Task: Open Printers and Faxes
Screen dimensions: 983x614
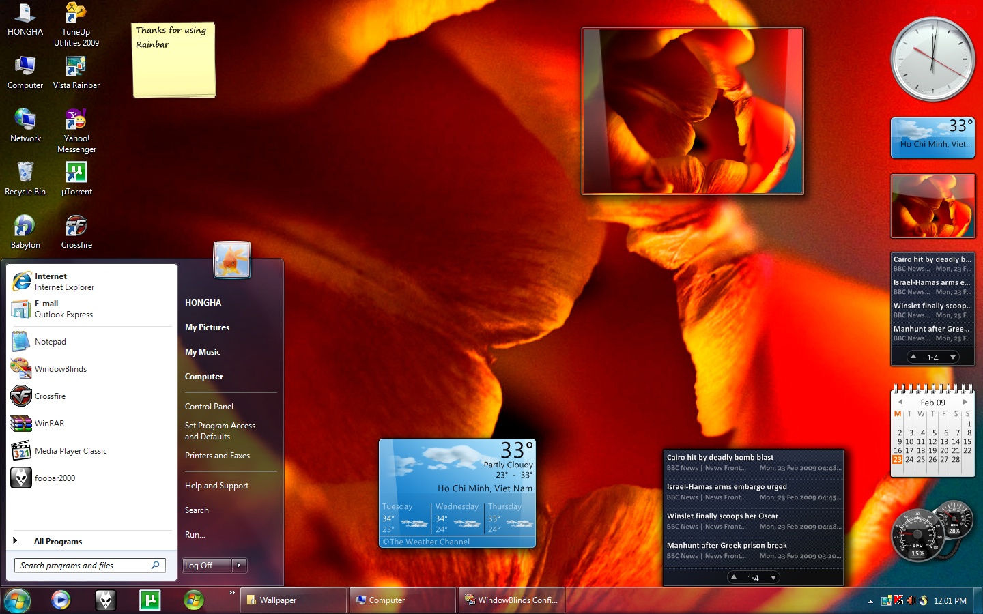Action: coord(217,455)
